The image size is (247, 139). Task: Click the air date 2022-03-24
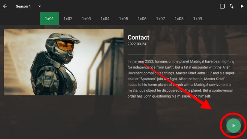pos(137,44)
